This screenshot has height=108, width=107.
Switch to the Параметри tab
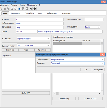click(16, 13)
